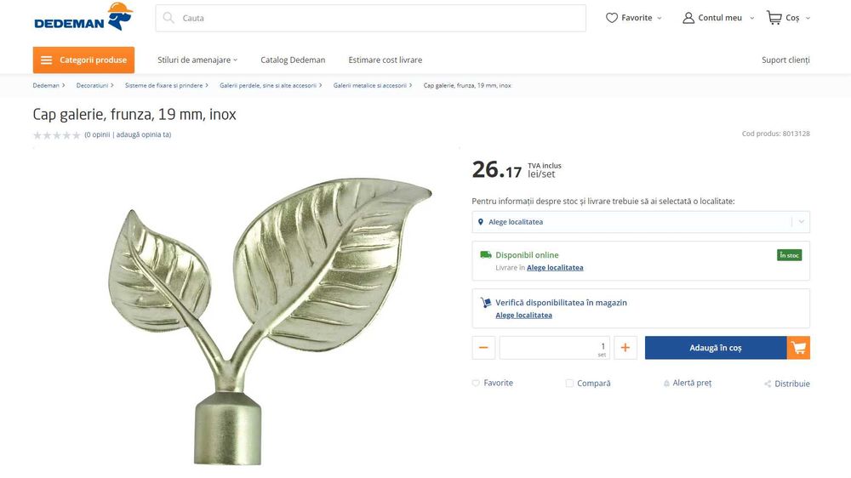Image resolution: width=851 pixels, height=478 pixels.
Task: Open the shopping cart icon
Action: click(x=774, y=17)
